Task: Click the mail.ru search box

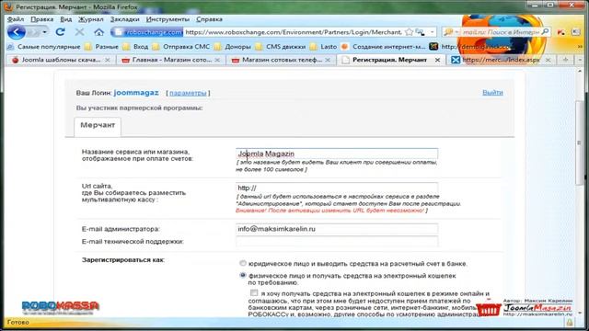Action: pos(501,32)
